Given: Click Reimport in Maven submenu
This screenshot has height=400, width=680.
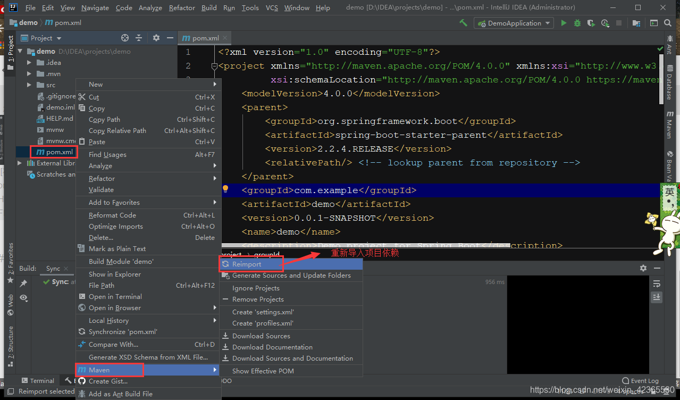Looking at the screenshot, I should [291, 264].
